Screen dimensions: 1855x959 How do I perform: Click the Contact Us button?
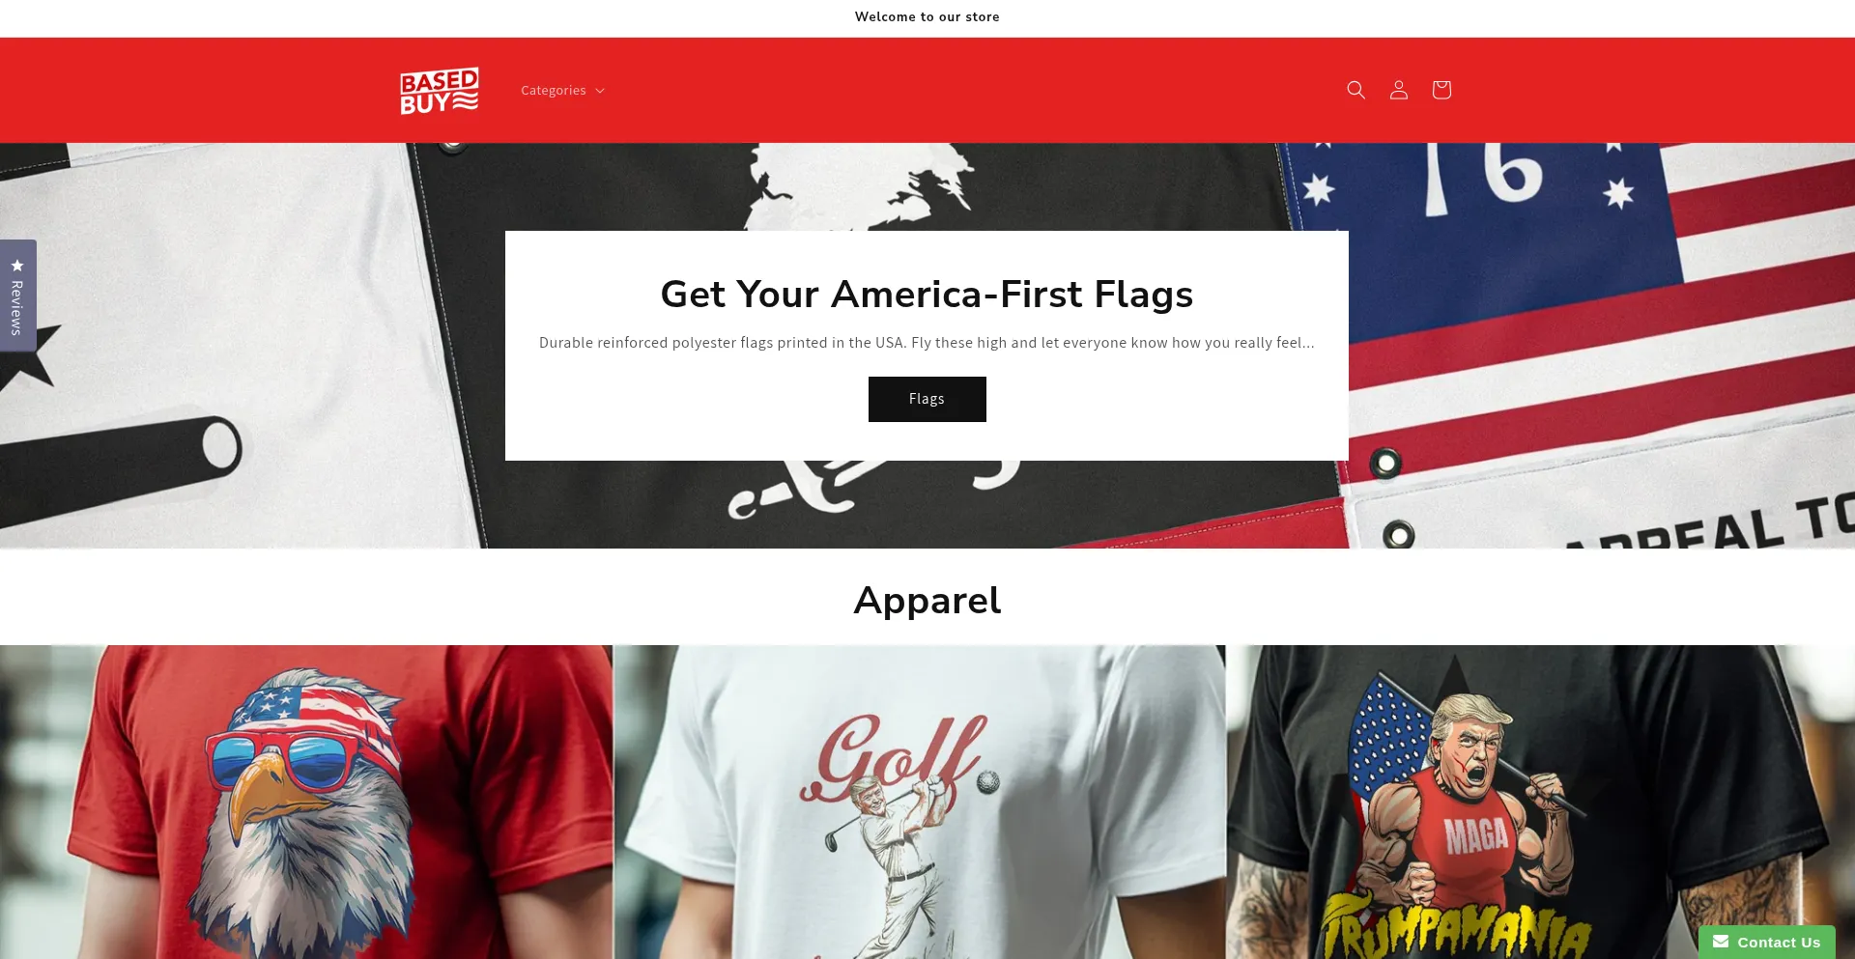pos(1767,942)
